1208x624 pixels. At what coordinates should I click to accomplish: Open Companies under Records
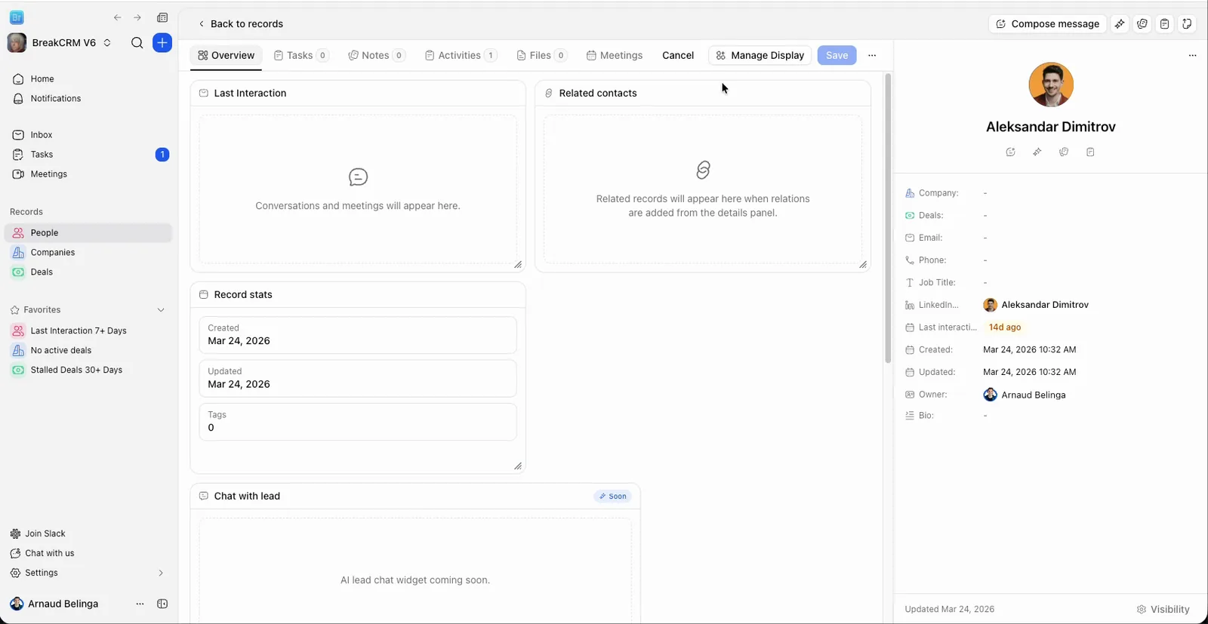88,253
